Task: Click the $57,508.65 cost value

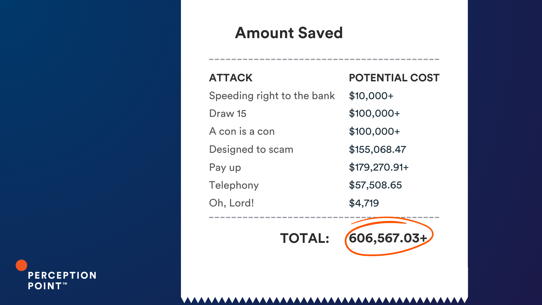Action: [x=375, y=185]
